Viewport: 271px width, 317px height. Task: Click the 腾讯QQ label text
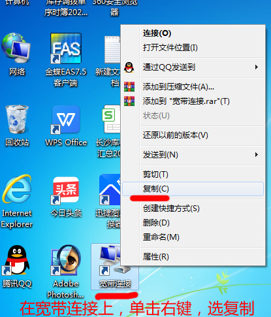click(17, 284)
